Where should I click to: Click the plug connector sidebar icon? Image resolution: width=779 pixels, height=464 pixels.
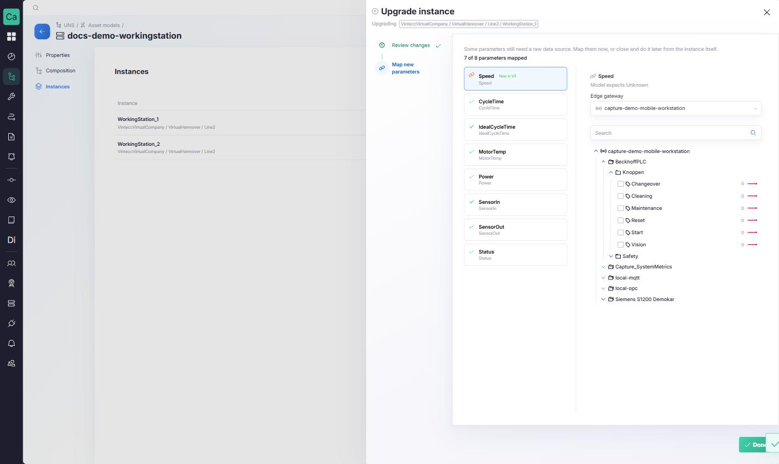[11, 323]
